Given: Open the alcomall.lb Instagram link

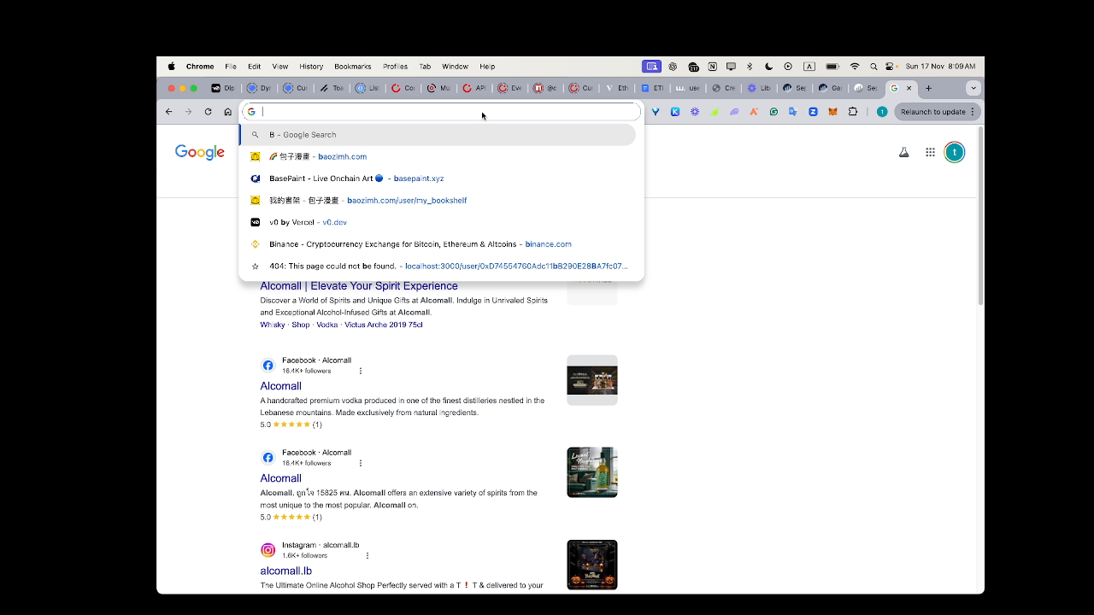Looking at the screenshot, I should [285, 571].
